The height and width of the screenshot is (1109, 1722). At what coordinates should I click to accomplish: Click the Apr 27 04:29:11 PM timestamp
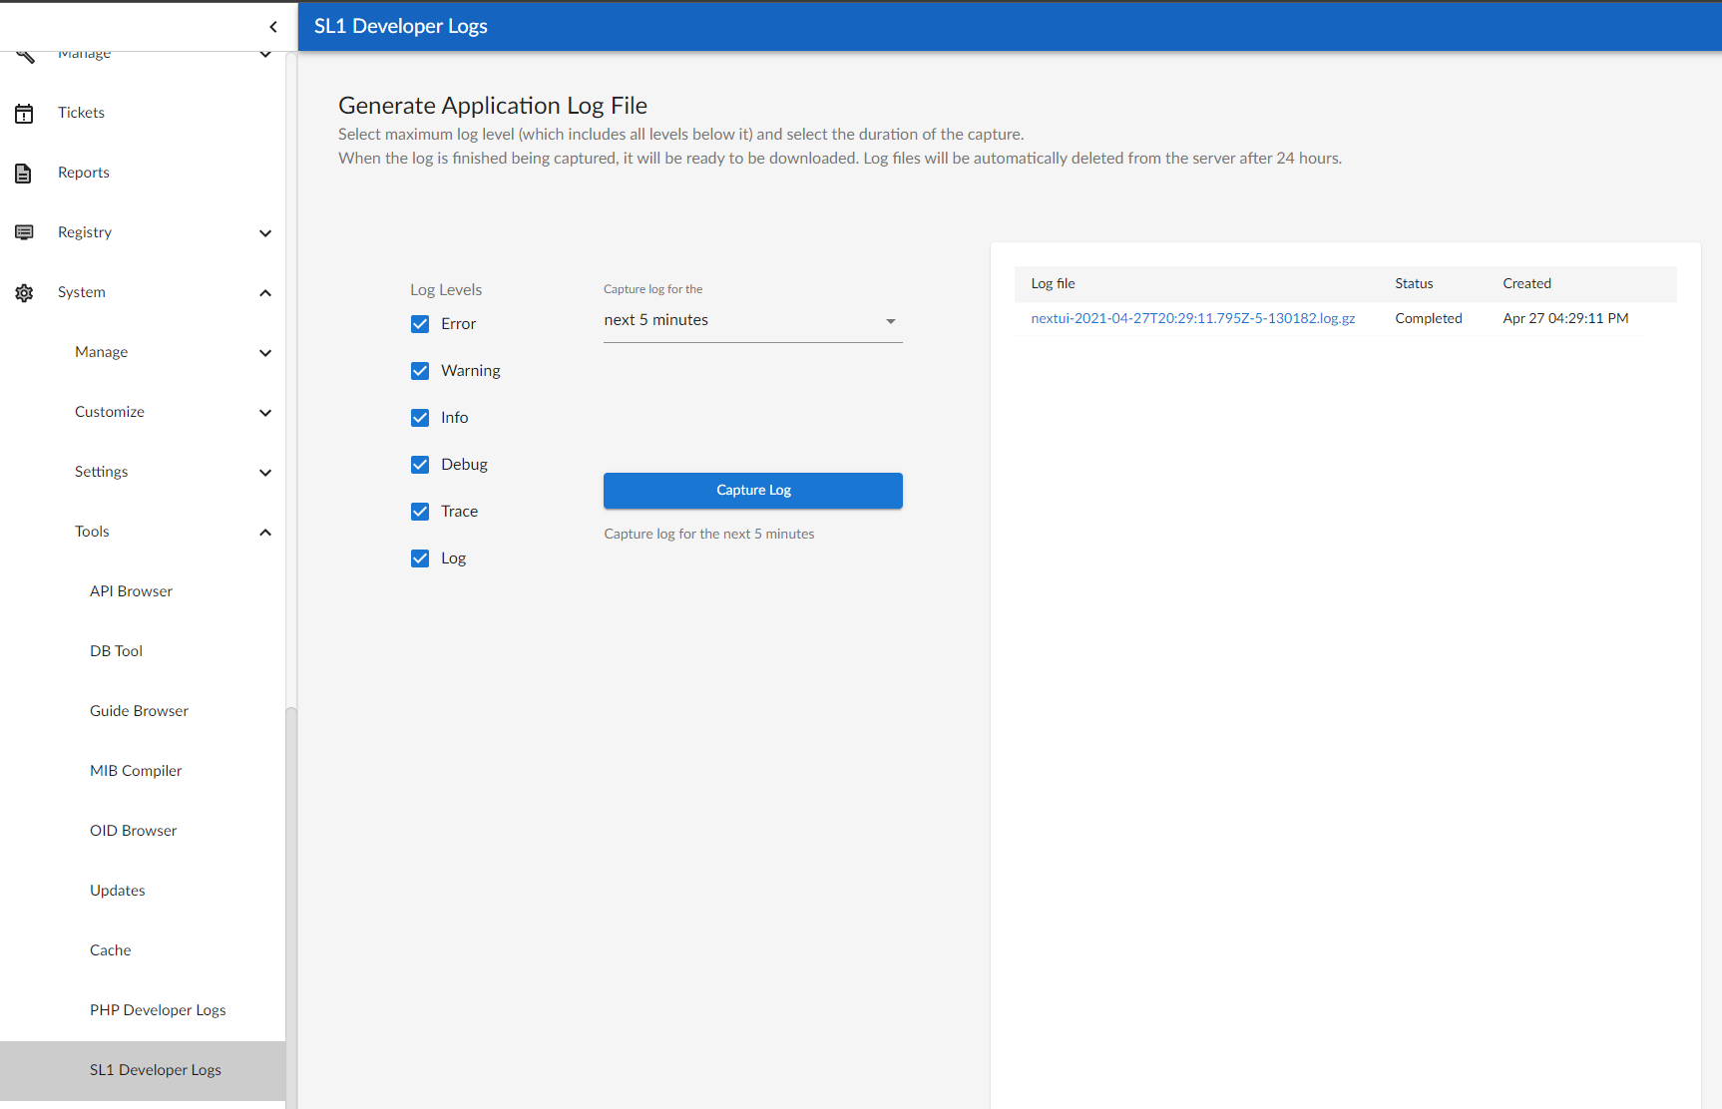(1565, 318)
